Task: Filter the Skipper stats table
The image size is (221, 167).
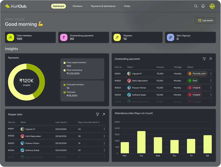Action: (97, 114)
